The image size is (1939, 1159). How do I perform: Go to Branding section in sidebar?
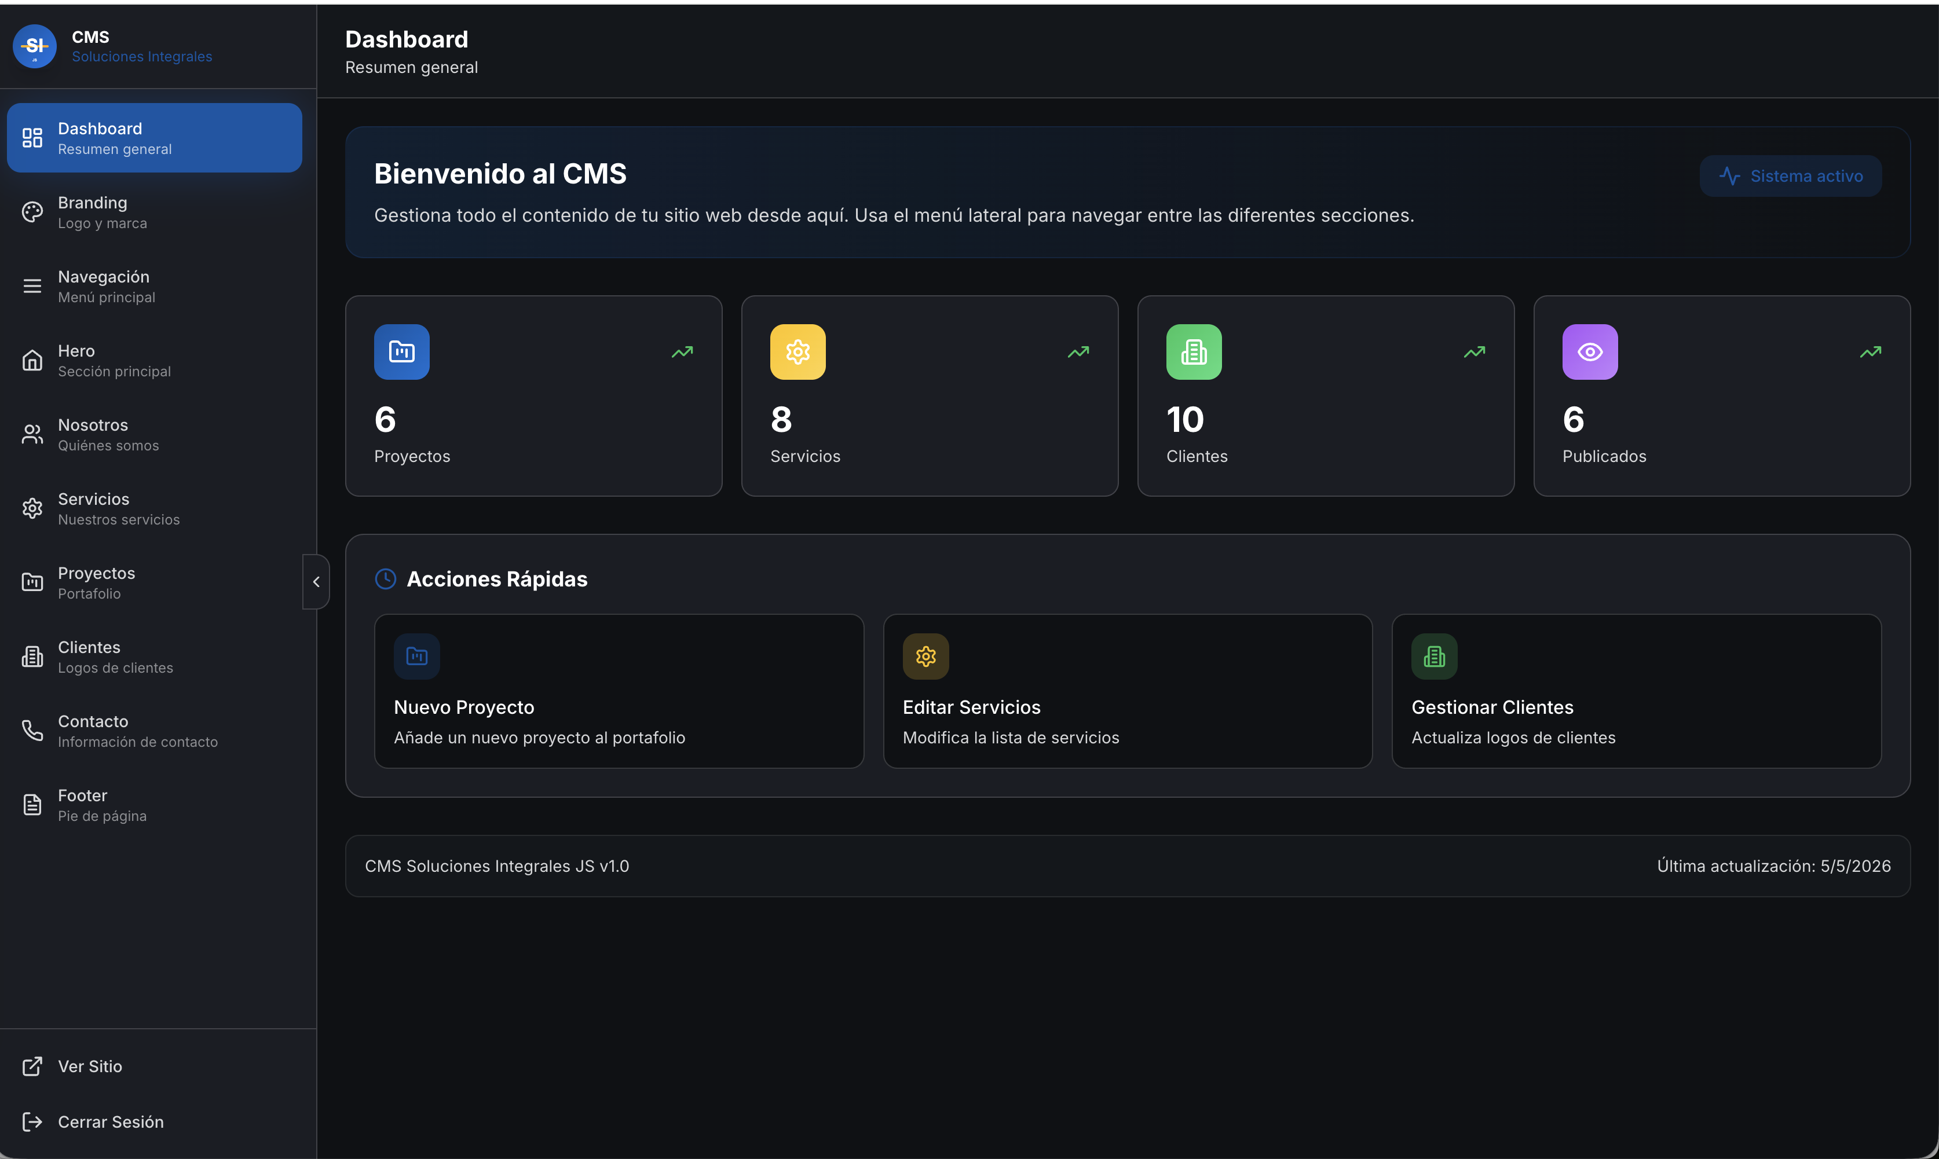click(x=155, y=212)
